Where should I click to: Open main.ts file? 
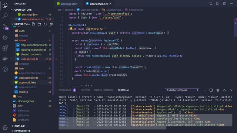tap(23, 92)
